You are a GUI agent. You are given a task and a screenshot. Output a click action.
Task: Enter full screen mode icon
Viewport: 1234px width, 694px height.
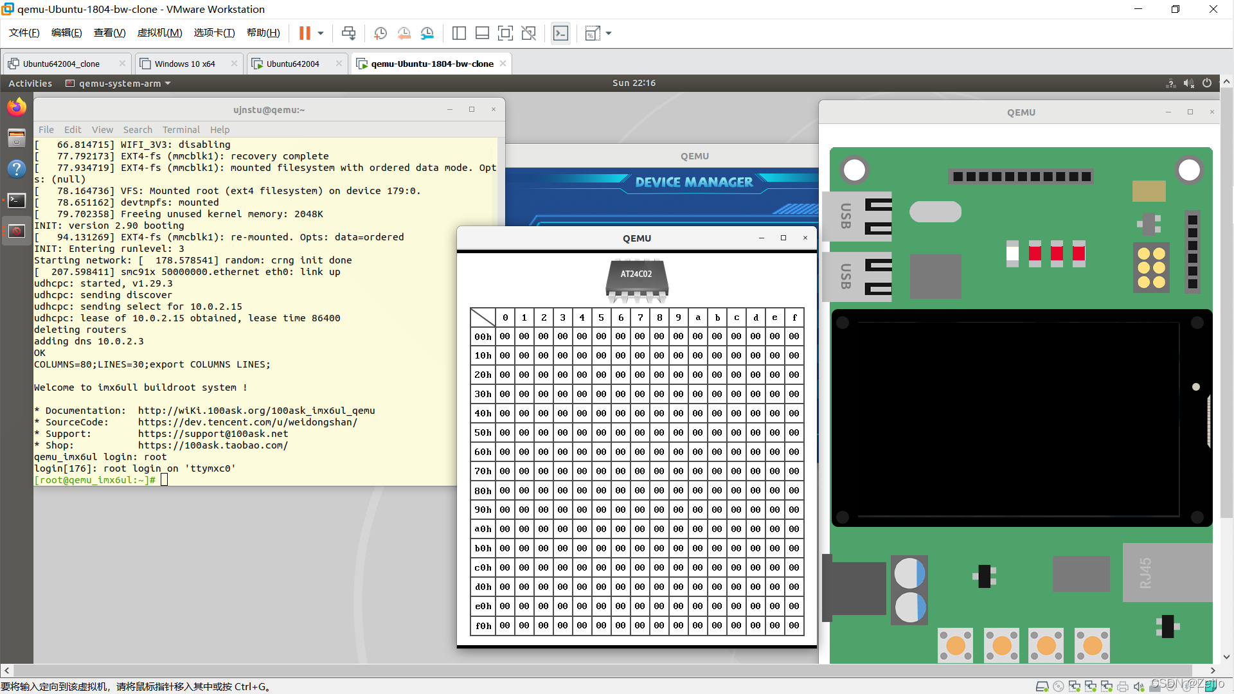pyautogui.click(x=506, y=33)
